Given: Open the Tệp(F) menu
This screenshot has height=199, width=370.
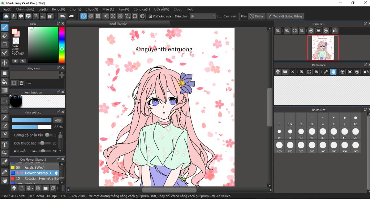Looking at the screenshot, I should coord(7,9).
